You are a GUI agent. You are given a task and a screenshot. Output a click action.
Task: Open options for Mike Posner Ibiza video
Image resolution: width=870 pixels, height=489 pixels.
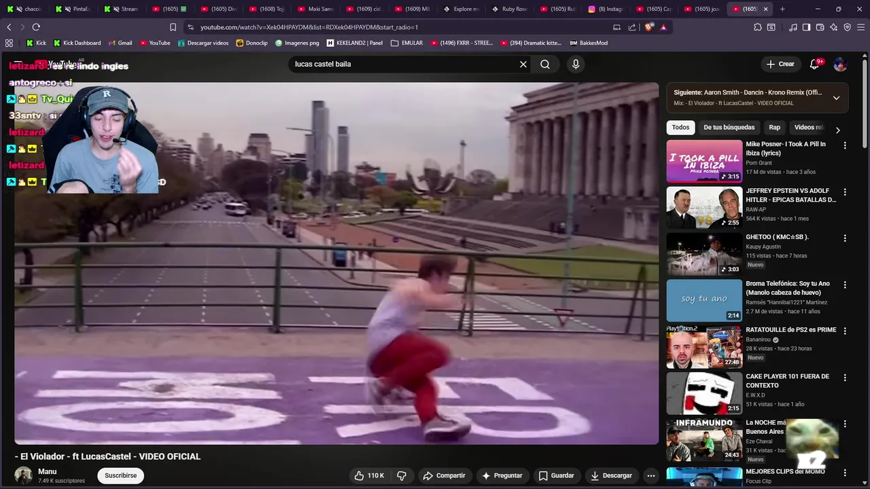pyautogui.click(x=845, y=145)
